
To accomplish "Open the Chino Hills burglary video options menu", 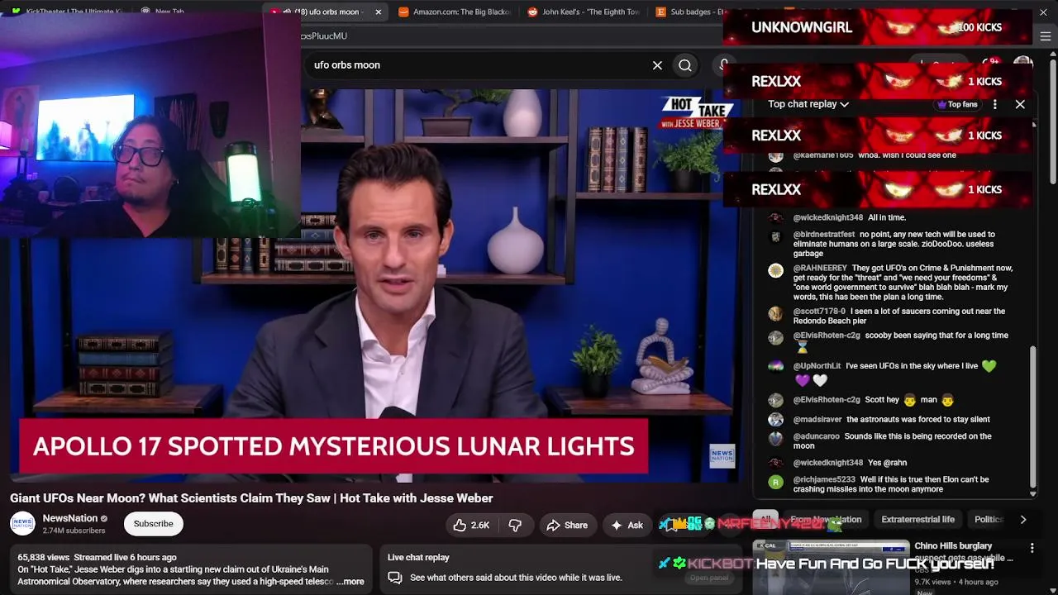I will coord(1032,548).
